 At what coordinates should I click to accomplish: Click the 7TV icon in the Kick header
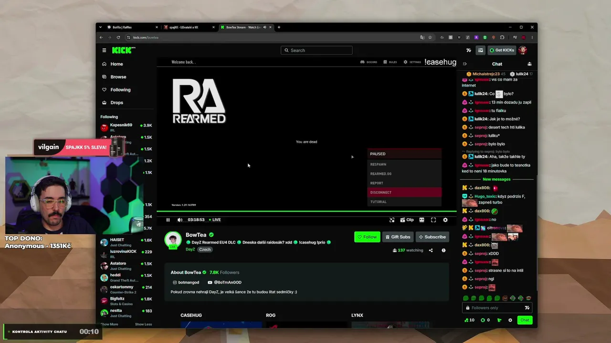469,50
